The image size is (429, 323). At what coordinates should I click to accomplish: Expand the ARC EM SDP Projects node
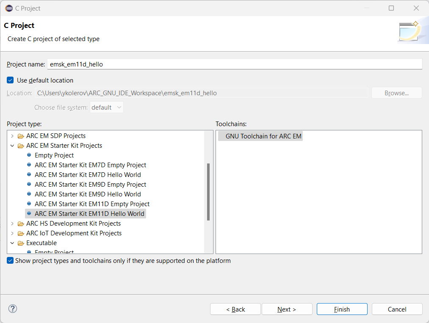point(12,136)
